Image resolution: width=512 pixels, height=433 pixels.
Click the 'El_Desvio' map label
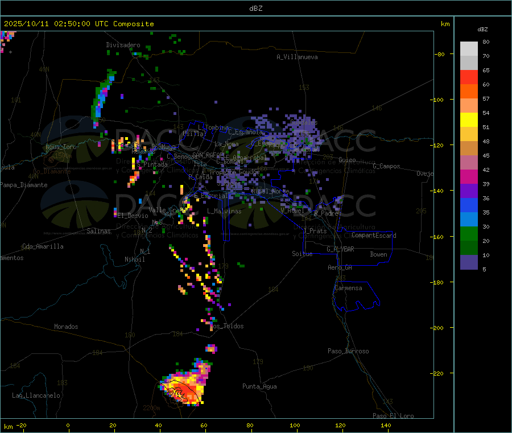point(133,216)
